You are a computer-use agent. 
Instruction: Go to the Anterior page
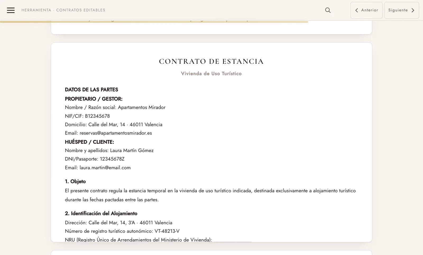pos(366,10)
